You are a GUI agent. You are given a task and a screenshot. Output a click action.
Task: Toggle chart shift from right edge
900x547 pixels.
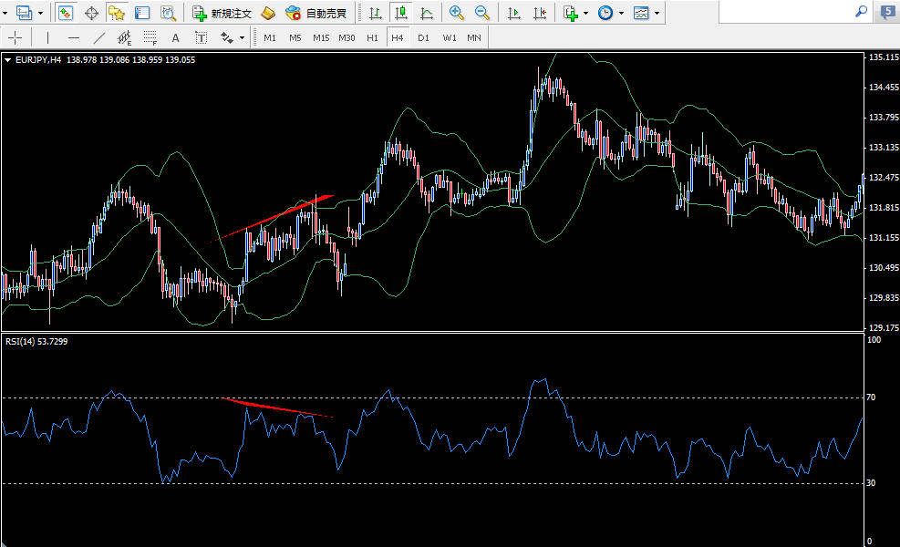[x=540, y=13]
